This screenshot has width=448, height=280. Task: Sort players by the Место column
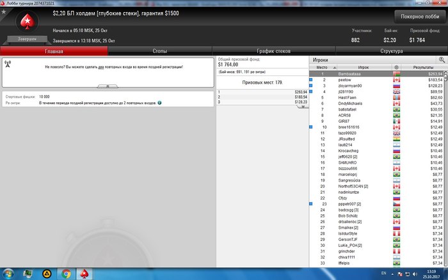pyautogui.click(x=322, y=67)
